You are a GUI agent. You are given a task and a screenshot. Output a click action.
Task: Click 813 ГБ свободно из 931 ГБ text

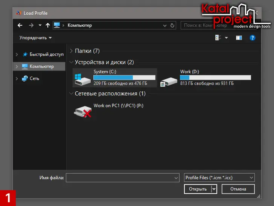click(x=207, y=83)
